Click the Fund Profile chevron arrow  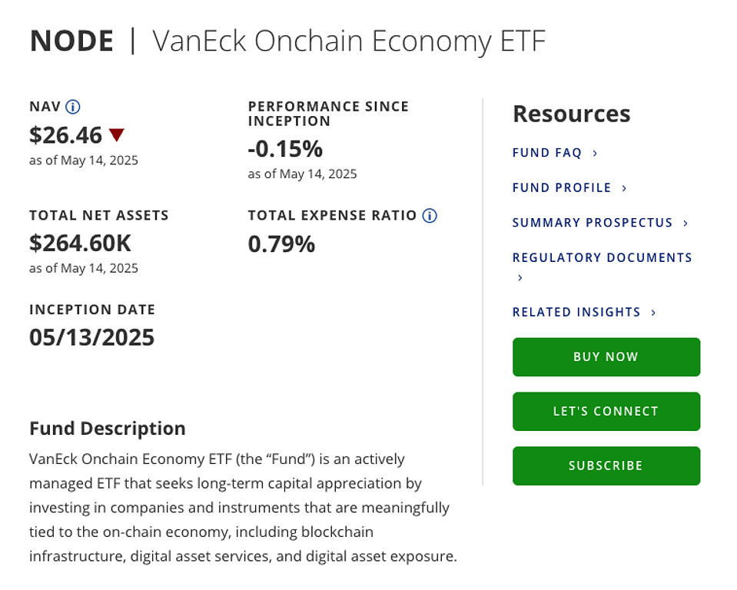624,188
